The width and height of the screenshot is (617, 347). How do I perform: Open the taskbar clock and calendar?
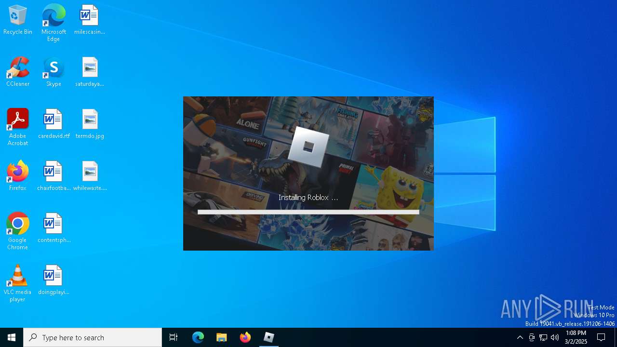coord(576,337)
